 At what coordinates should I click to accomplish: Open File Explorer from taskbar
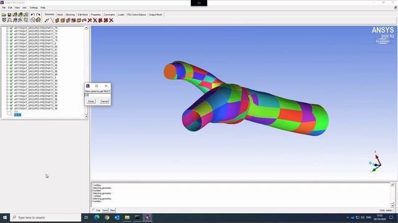tap(127, 217)
